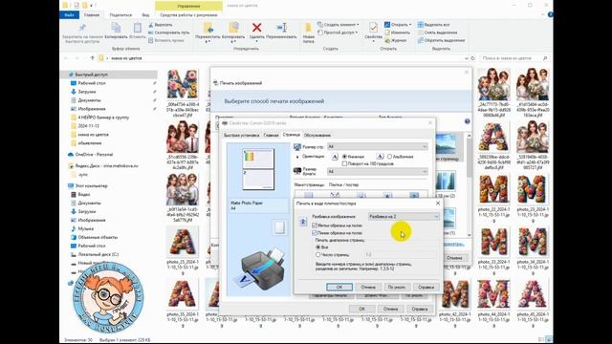Viewport: 612px width, 344px height.
Task: Click the Explorer search box
Action: point(514,58)
